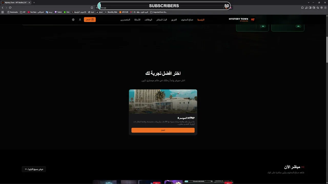Open the Google Translate ترجمة bookmark
This screenshot has height=184, width=328.
click(x=49, y=12)
